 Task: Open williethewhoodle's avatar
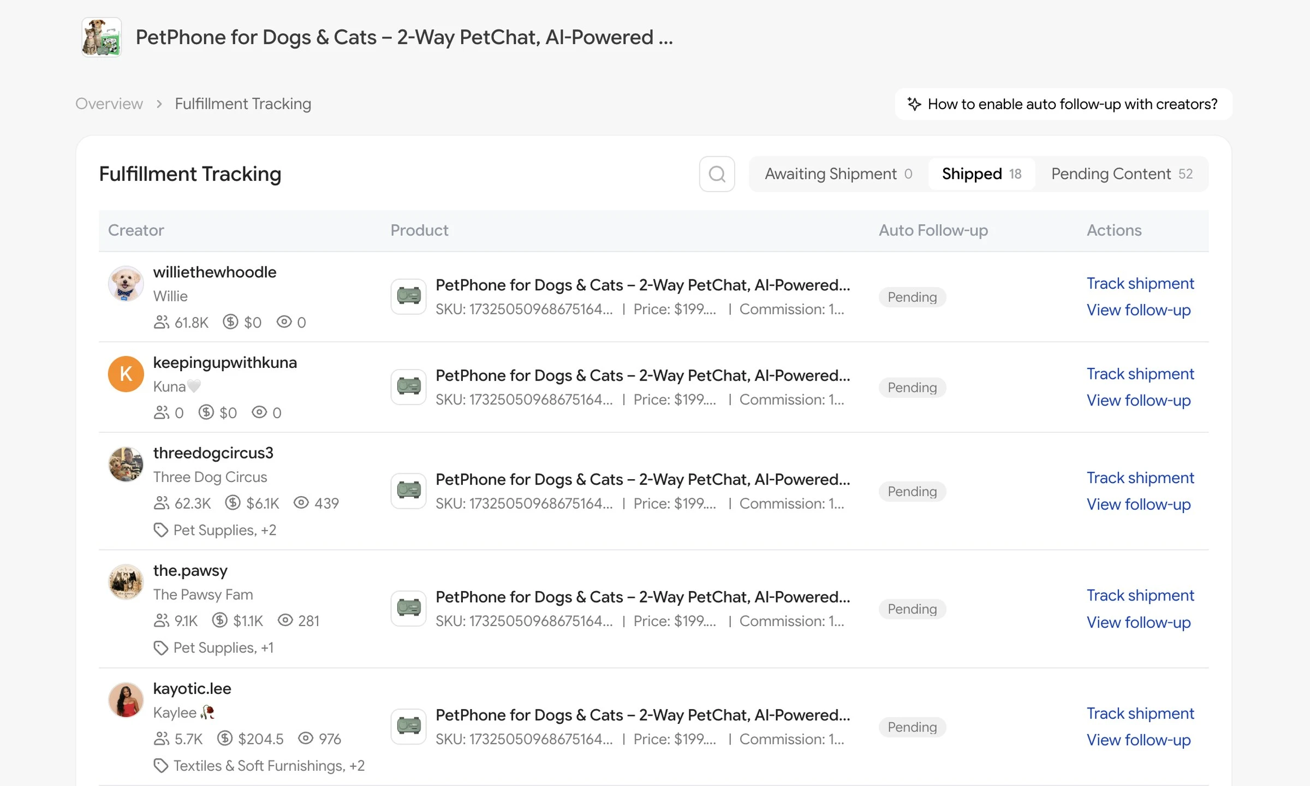coord(126,284)
